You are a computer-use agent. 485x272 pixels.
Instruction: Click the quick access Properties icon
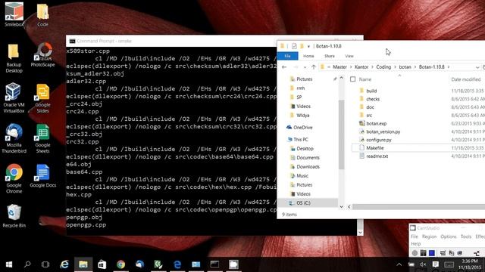point(294,46)
